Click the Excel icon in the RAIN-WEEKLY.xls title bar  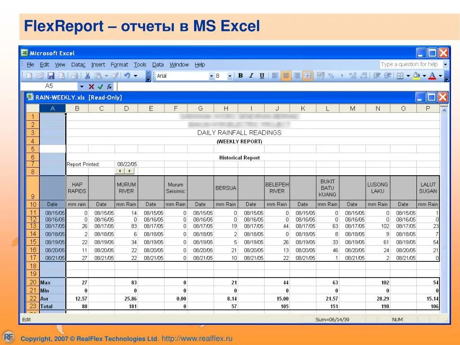point(30,97)
